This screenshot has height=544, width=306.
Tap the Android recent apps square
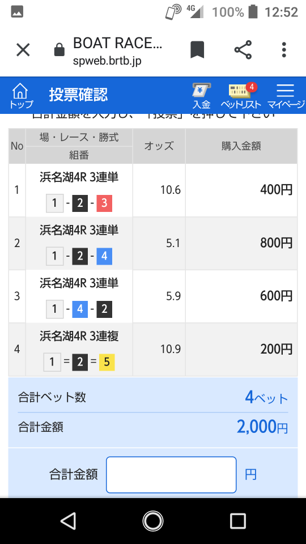[237, 521]
